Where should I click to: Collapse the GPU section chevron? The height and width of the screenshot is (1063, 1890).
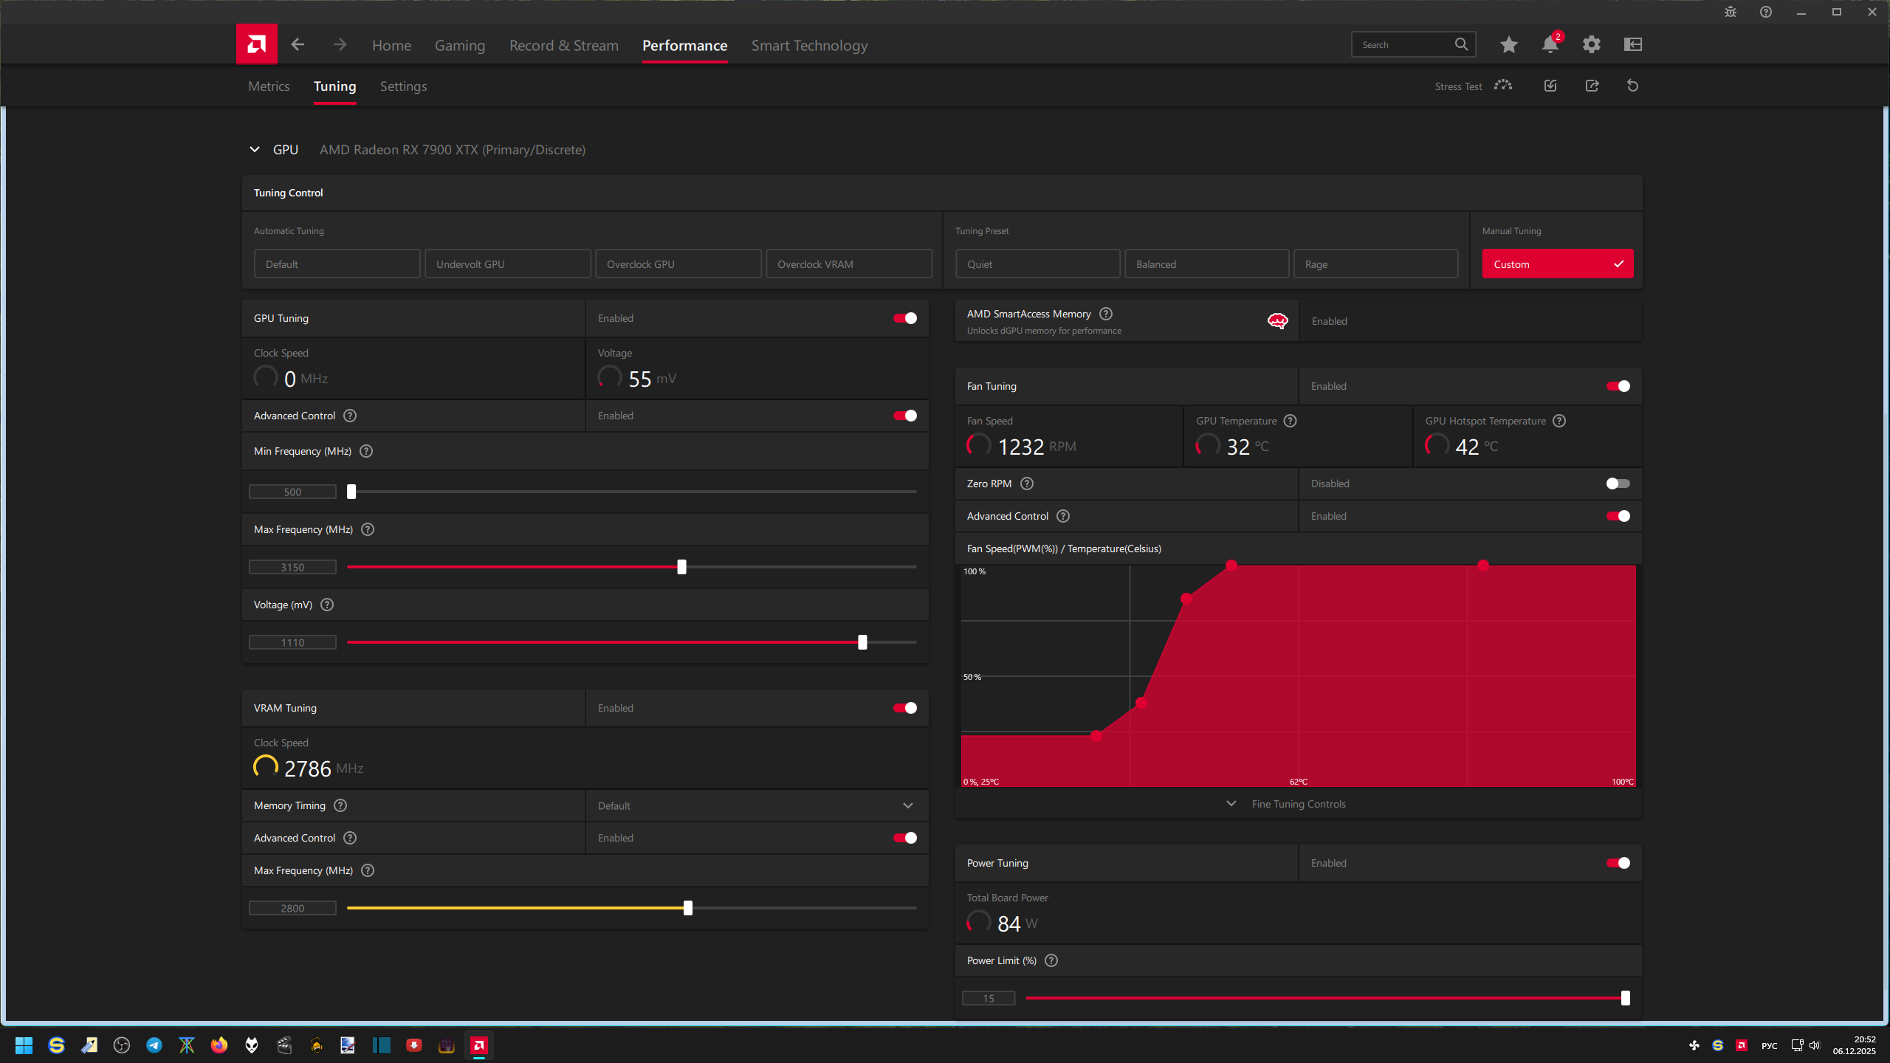[255, 150]
